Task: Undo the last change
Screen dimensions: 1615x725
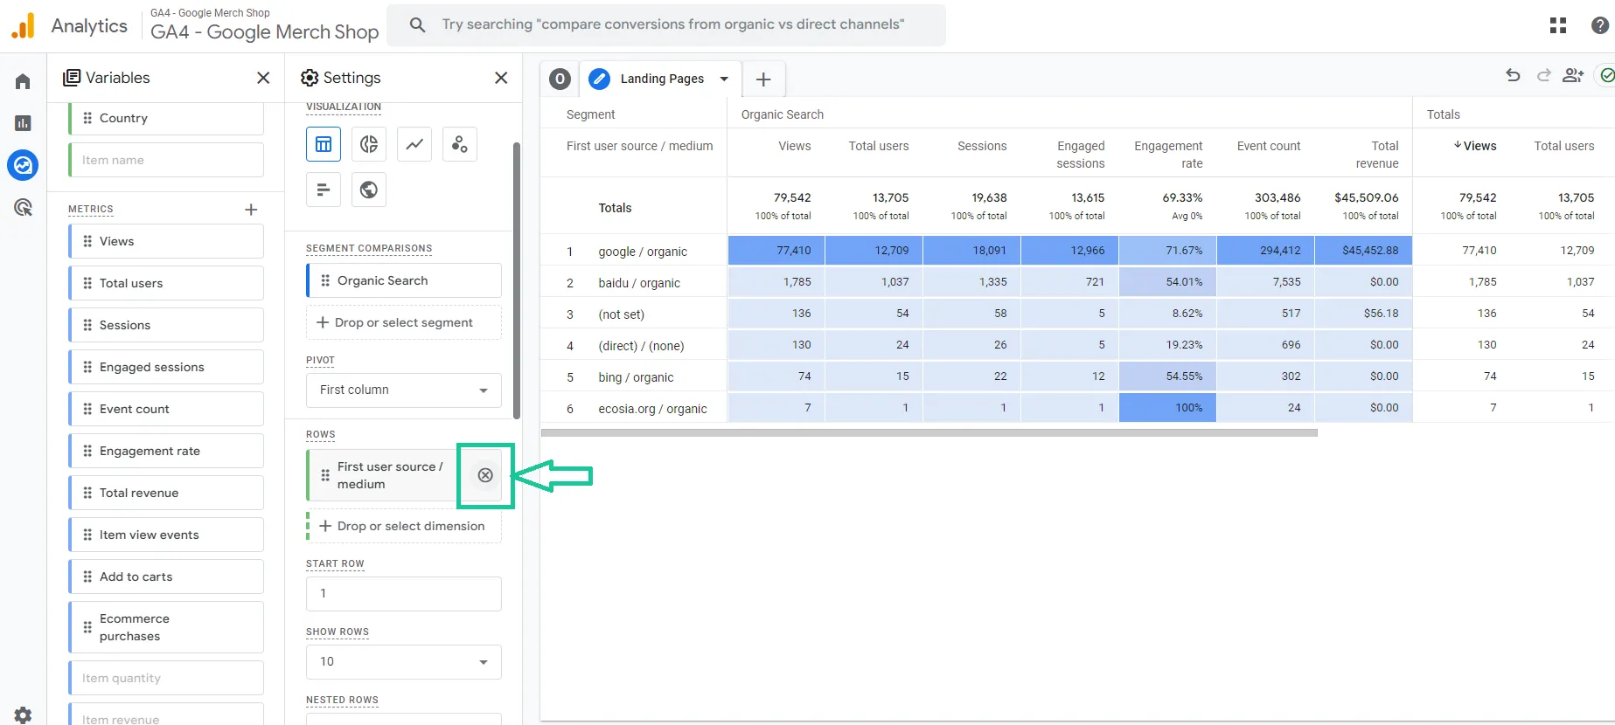Action: pos(1513,76)
